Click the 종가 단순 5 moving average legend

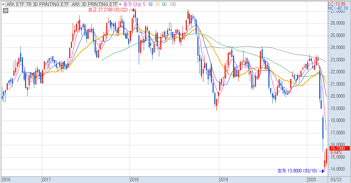(x=134, y=4)
